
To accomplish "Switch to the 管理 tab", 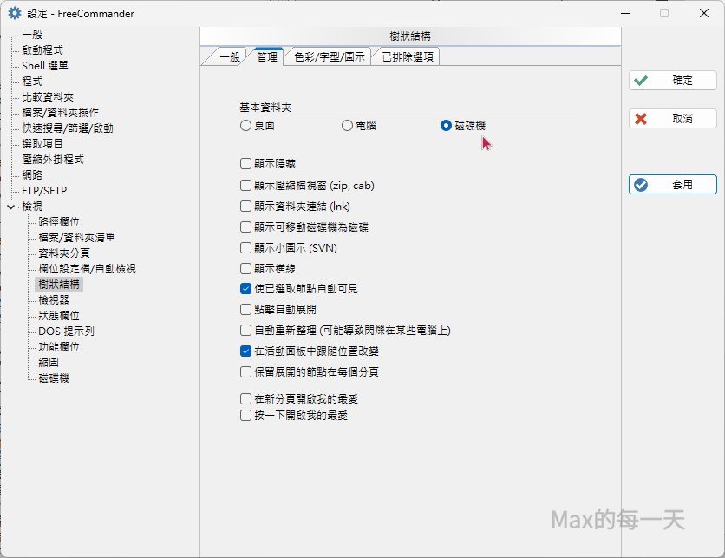I will point(267,57).
